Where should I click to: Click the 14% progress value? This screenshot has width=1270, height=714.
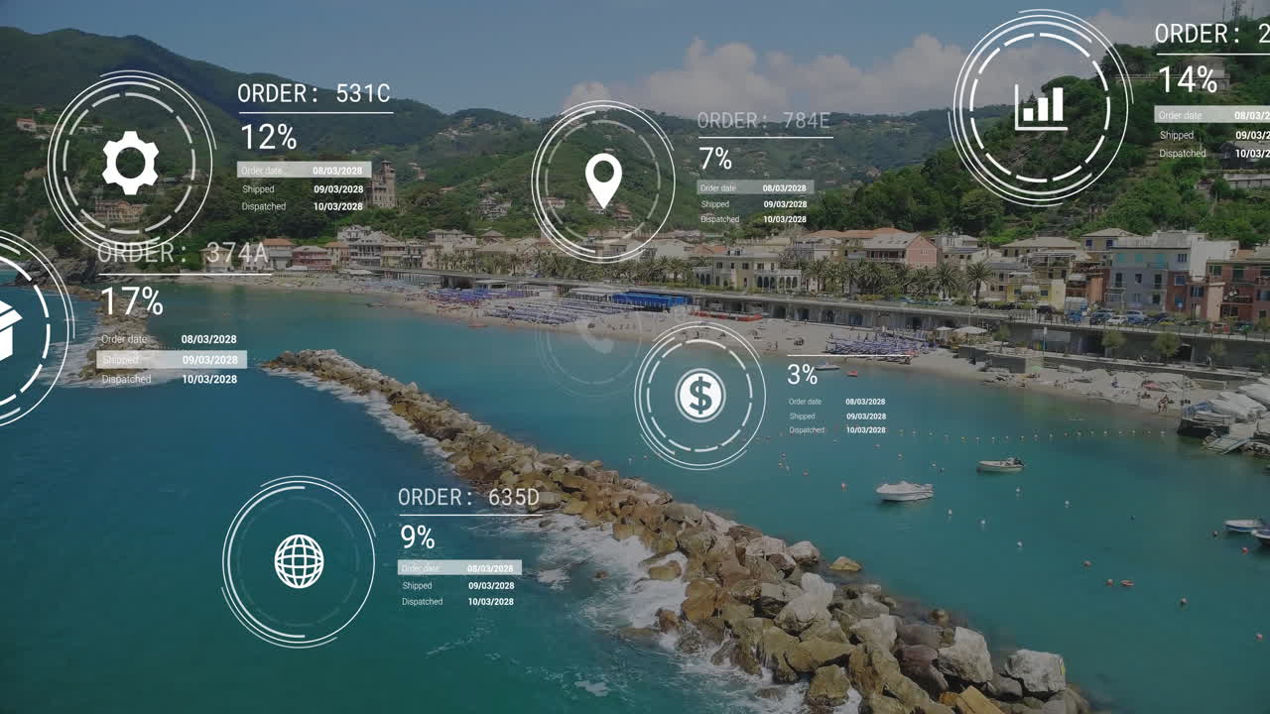[x=1187, y=79]
